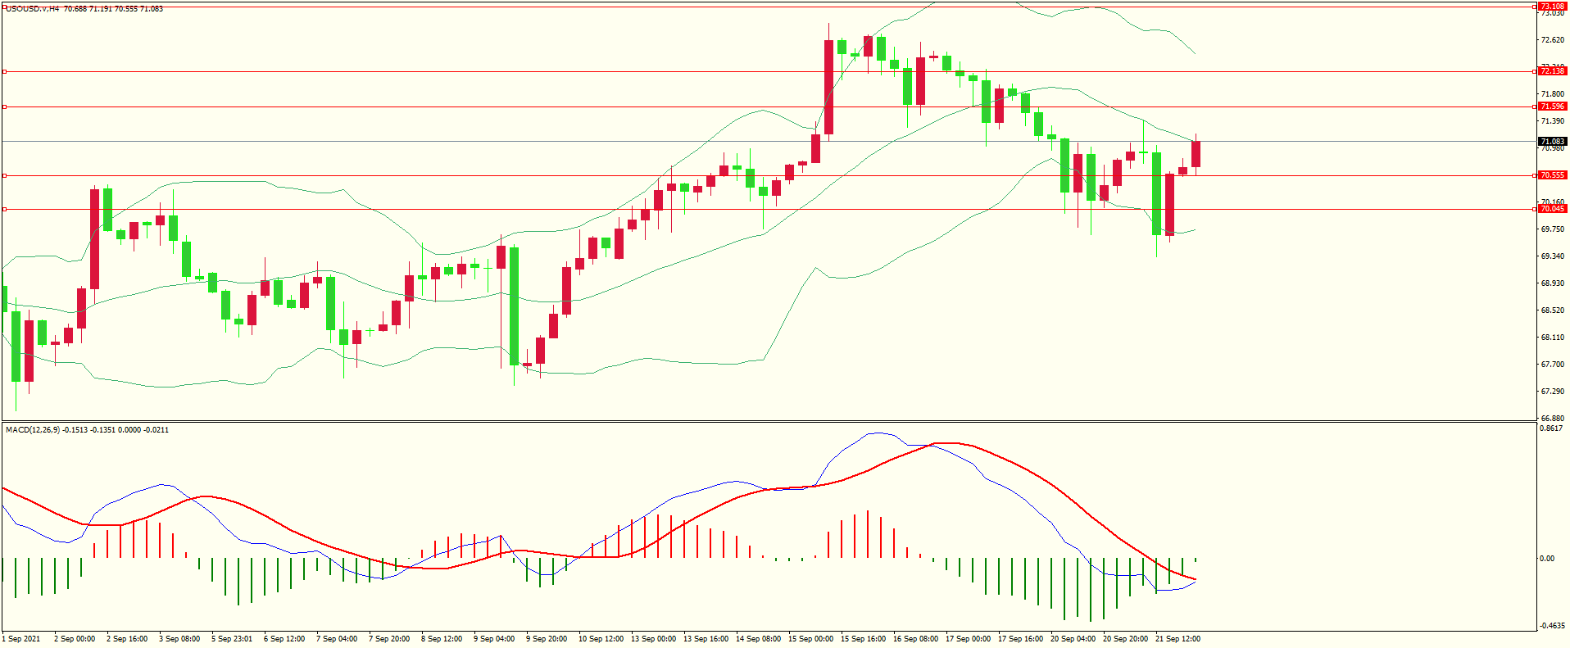The height and width of the screenshot is (648, 1570).
Task: Click the 2 Sep 00:00 time label
Action: pyautogui.click(x=75, y=639)
